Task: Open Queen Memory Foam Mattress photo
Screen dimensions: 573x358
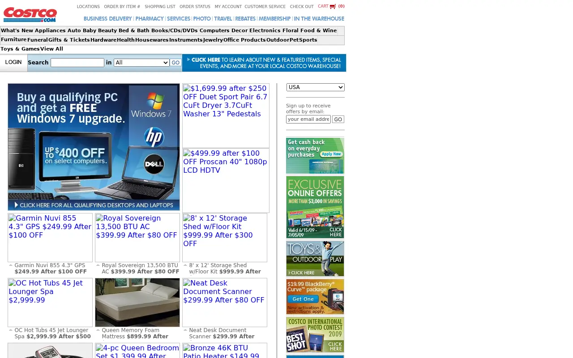Action: (x=137, y=303)
